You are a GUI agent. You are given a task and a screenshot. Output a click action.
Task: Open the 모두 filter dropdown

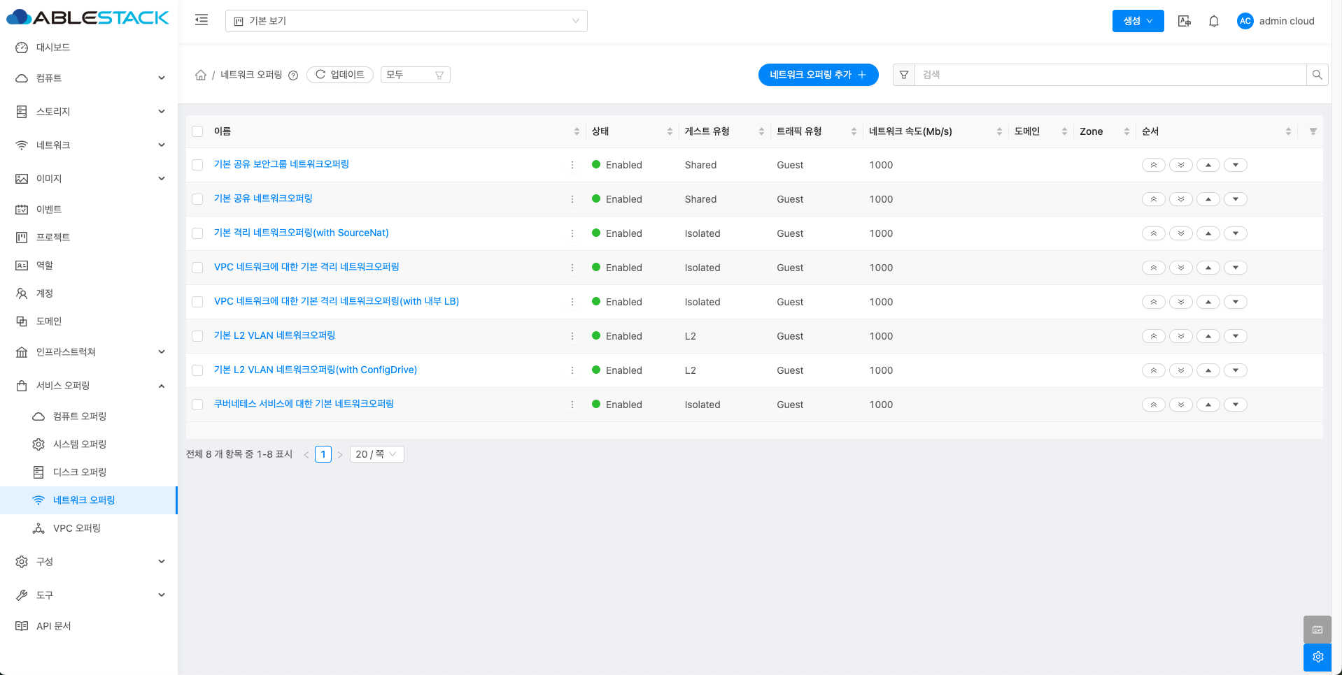415,75
